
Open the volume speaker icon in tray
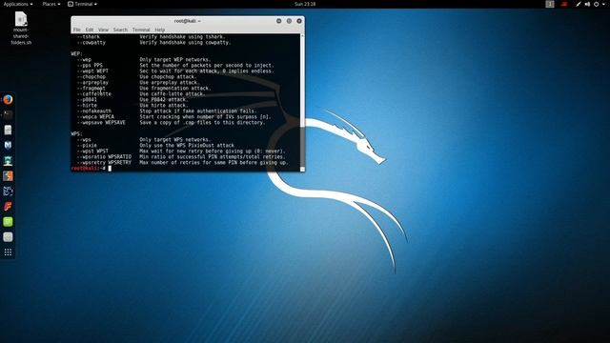(x=587, y=4)
